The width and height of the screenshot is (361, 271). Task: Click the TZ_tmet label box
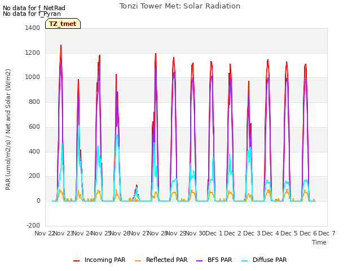[63, 24]
